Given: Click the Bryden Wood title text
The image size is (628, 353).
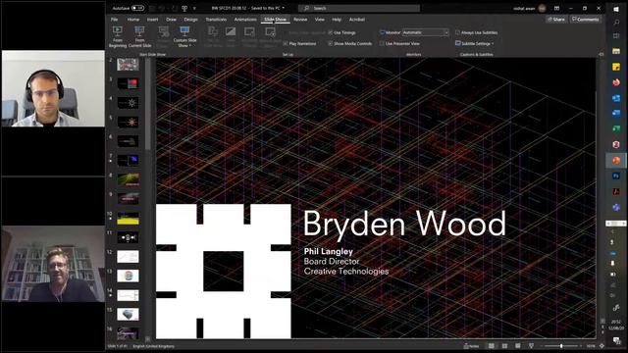Looking at the screenshot, I should [x=404, y=224].
